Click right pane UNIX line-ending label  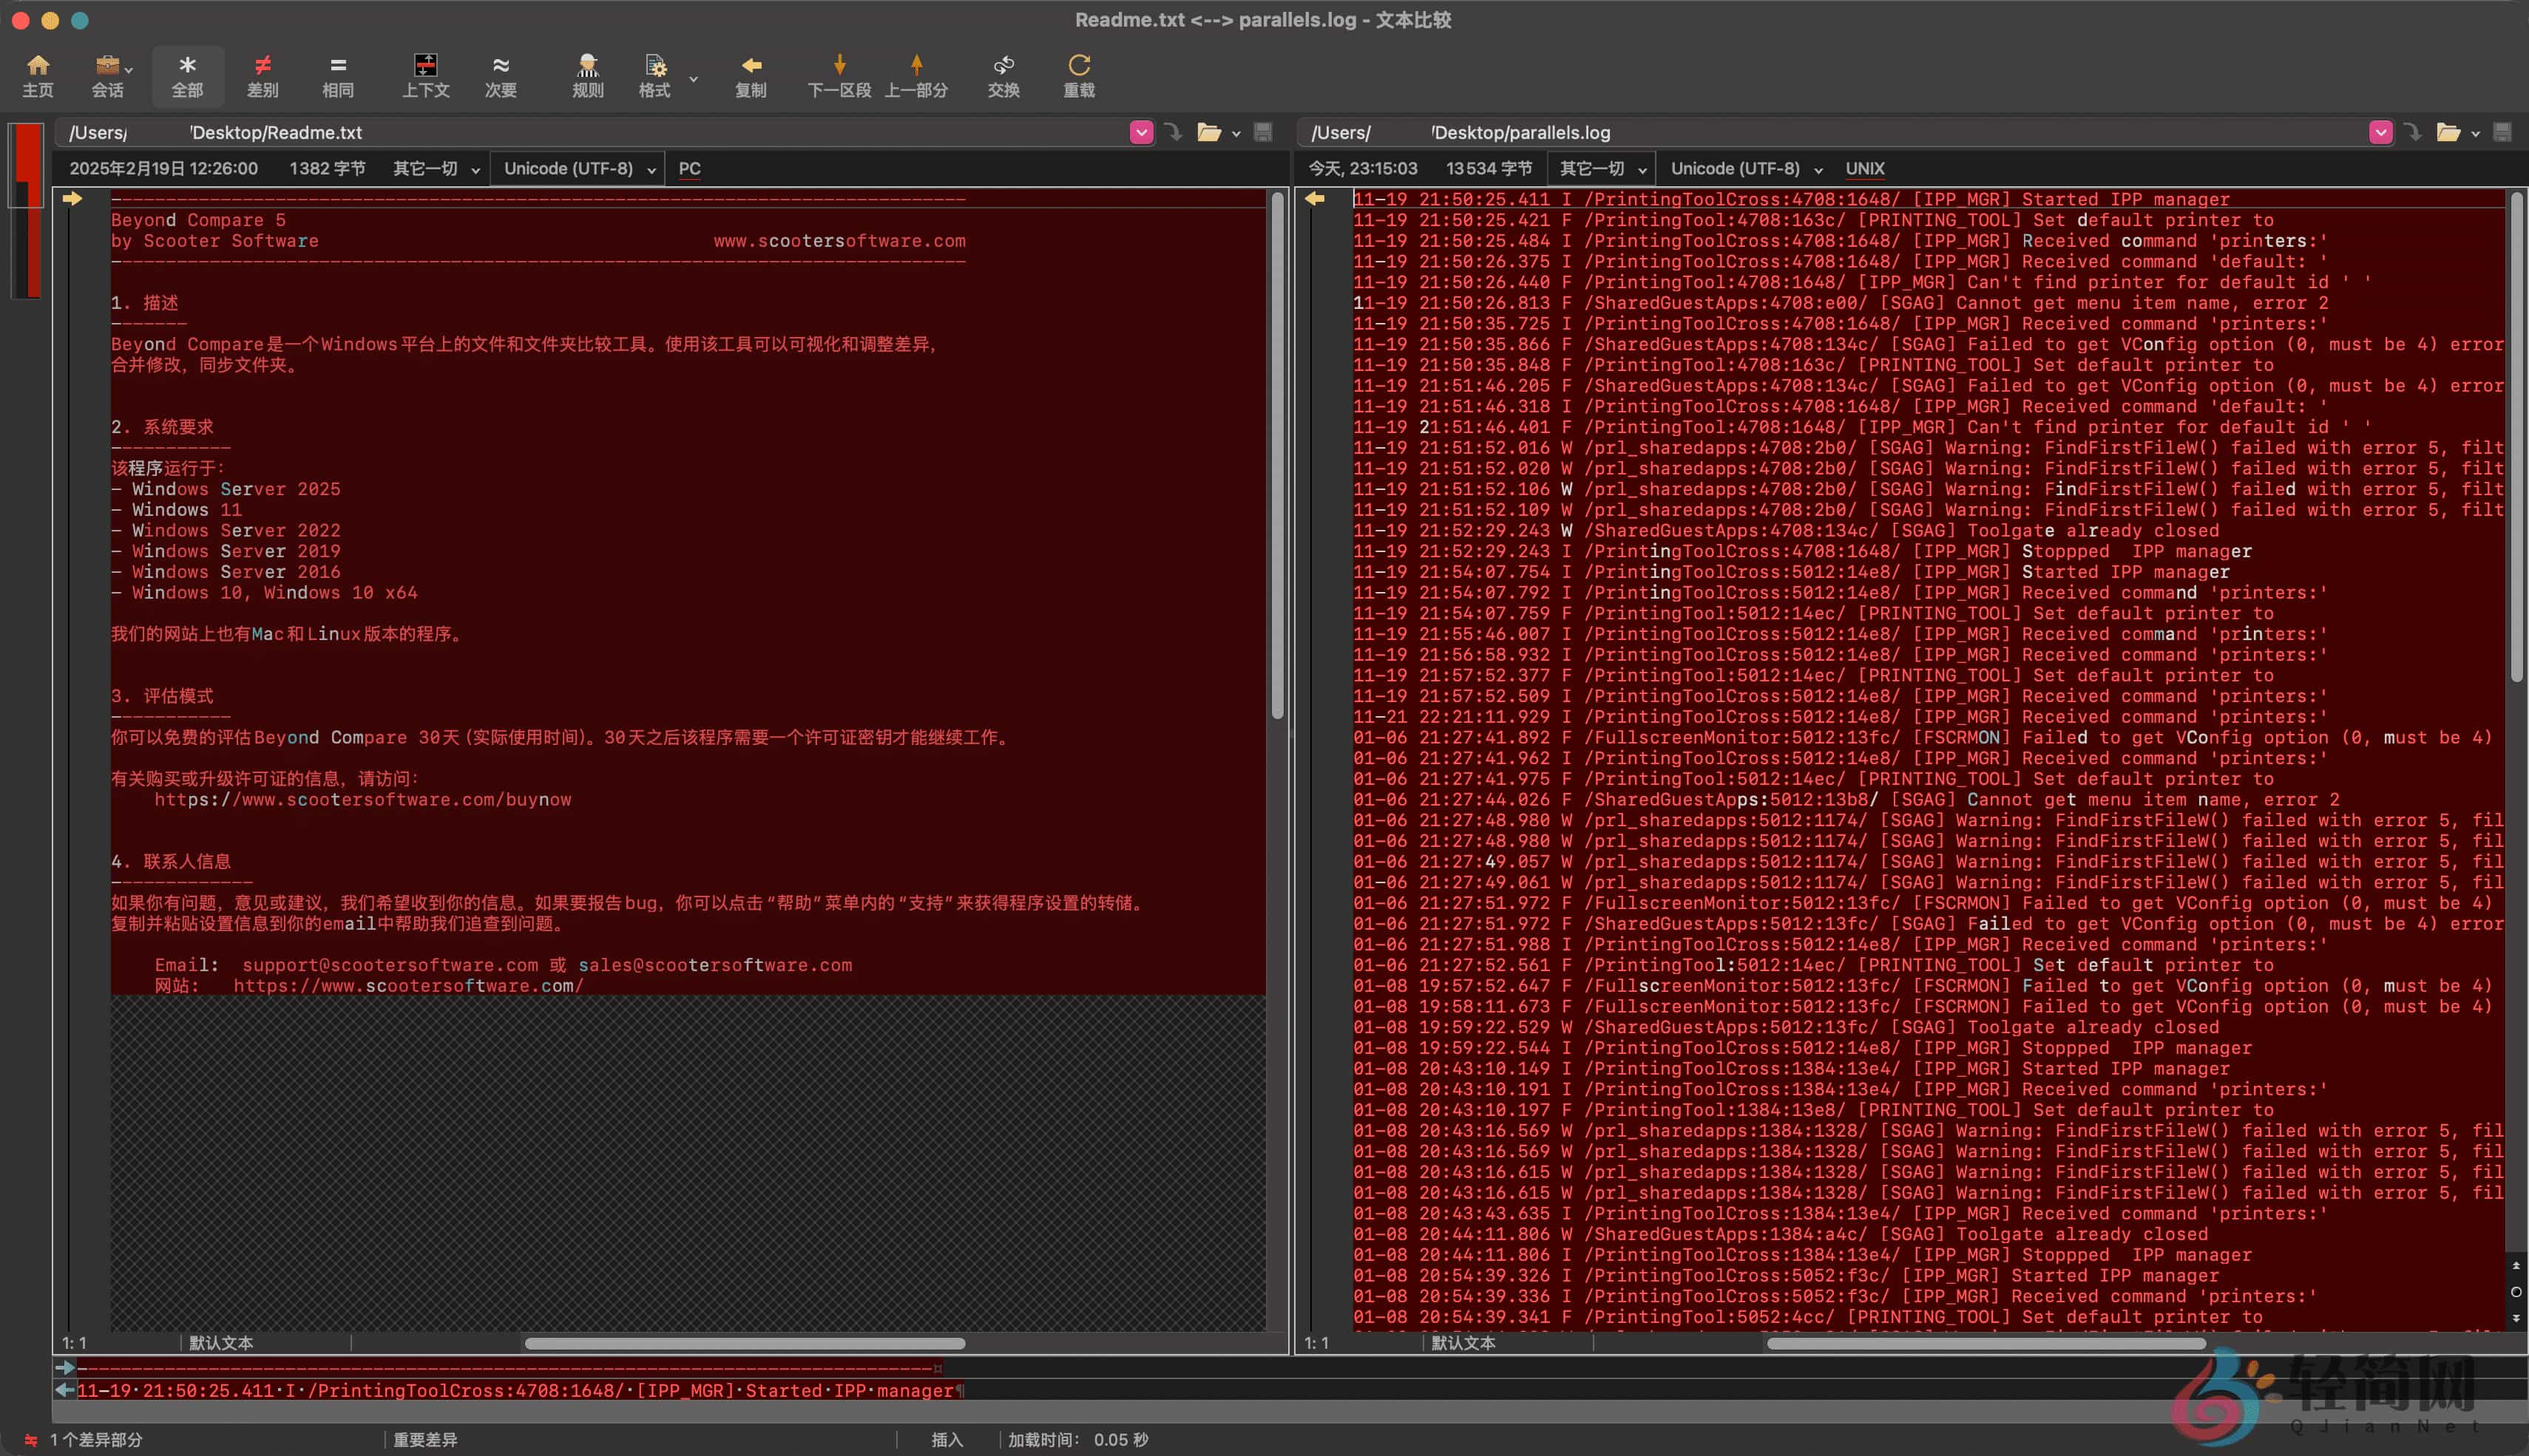(1865, 169)
